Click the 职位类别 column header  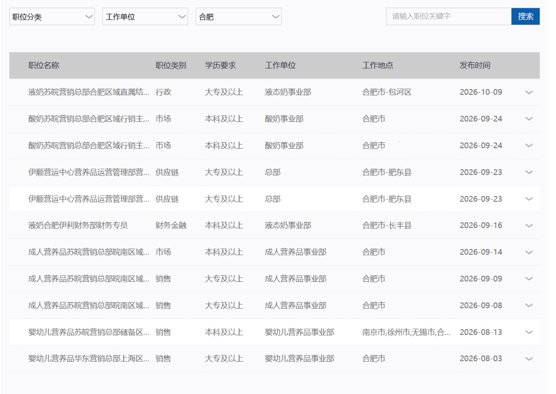(171, 65)
